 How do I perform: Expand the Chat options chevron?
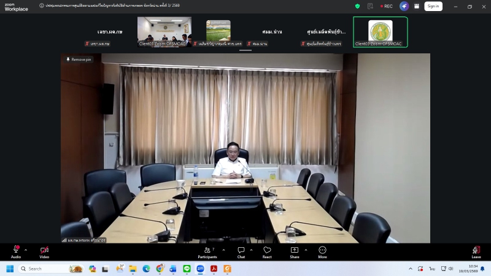tap(251, 250)
